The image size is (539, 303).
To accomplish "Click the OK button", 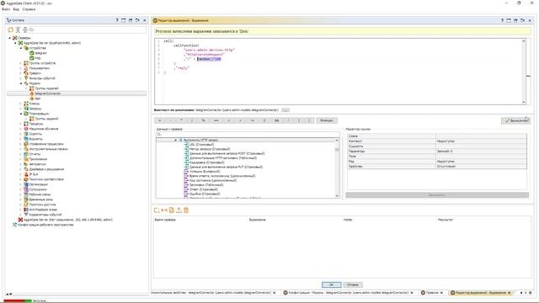I will pos(331,284).
